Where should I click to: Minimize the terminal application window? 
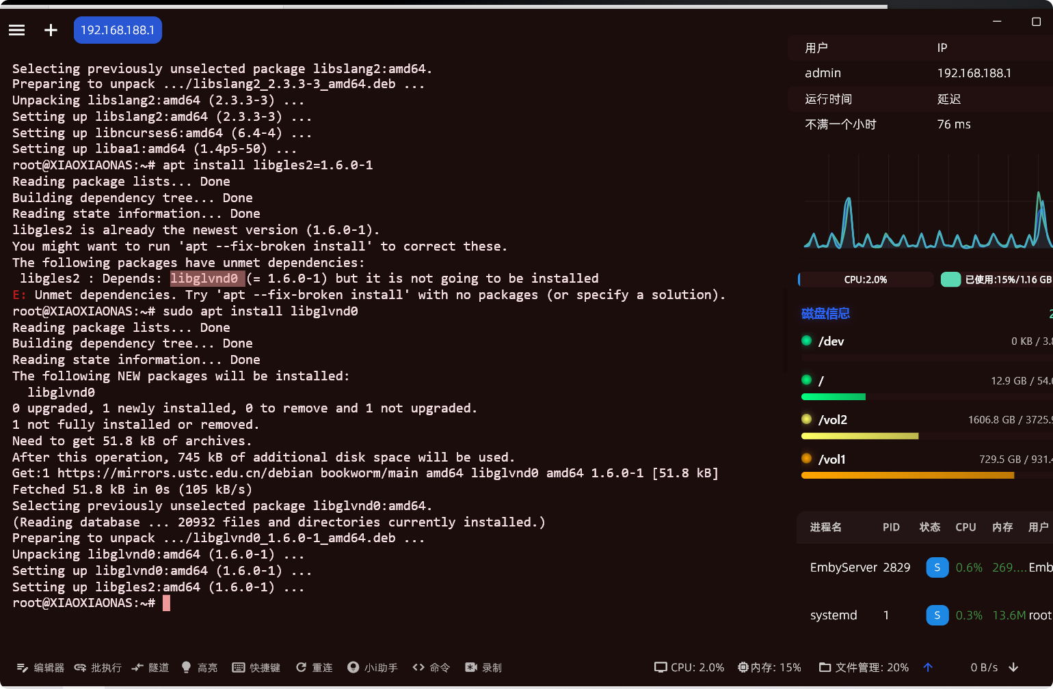click(997, 22)
